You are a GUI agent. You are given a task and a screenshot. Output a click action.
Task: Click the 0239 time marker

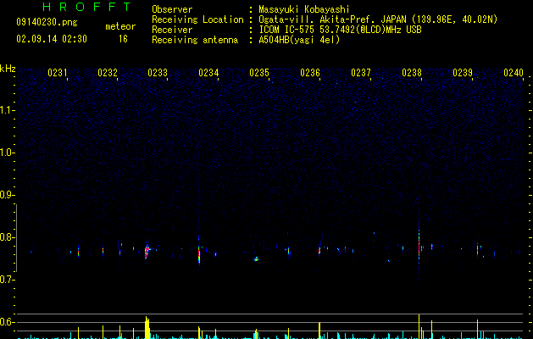pos(463,73)
